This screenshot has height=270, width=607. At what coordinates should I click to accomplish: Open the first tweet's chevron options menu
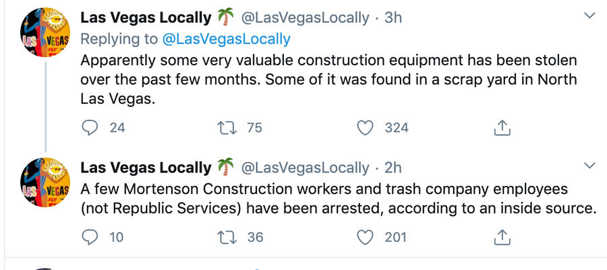click(x=589, y=16)
